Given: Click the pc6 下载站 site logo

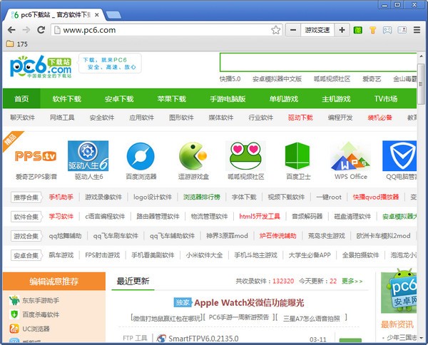Looking at the screenshot, I should (41, 66).
